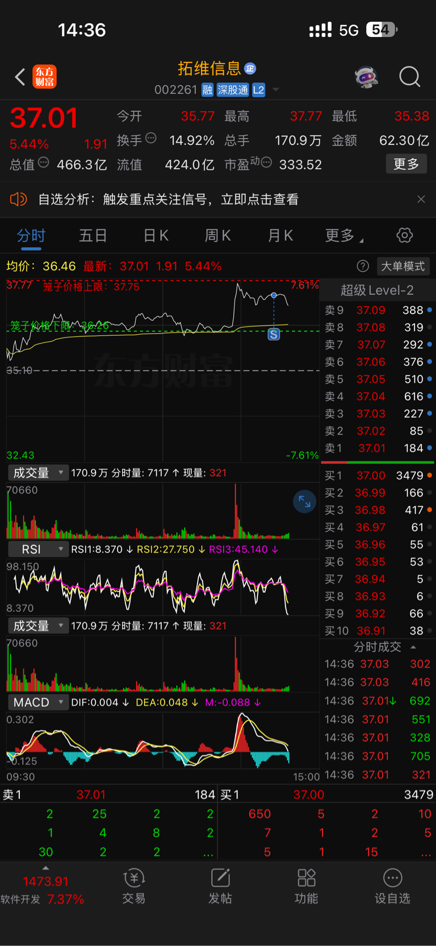Expand second 成交量 indicator dropdown

pyautogui.click(x=38, y=626)
